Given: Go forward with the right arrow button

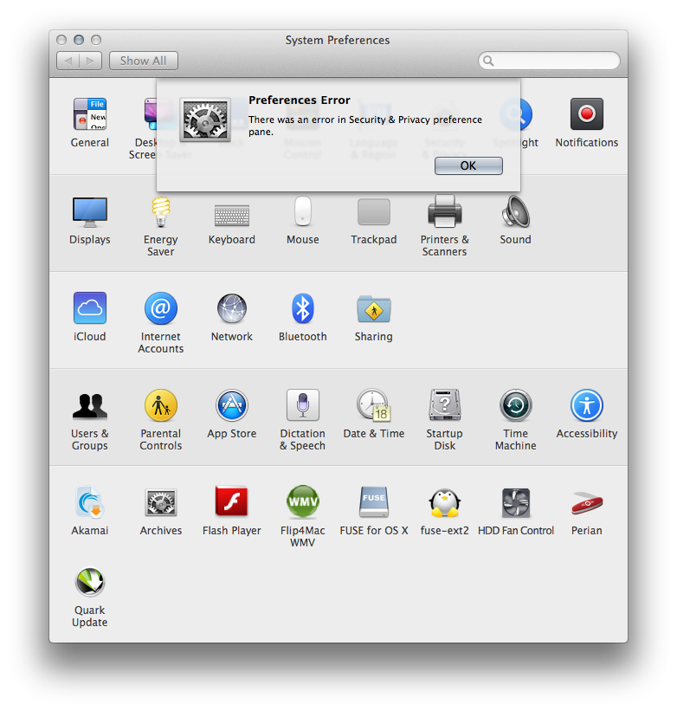Looking at the screenshot, I should (91, 61).
